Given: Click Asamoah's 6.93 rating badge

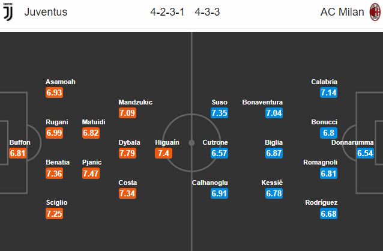Looking at the screenshot, I should tap(55, 93).
